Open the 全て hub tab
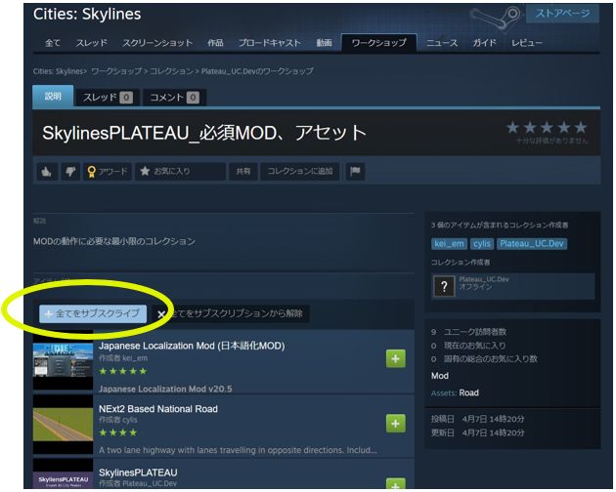 coord(53,43)
